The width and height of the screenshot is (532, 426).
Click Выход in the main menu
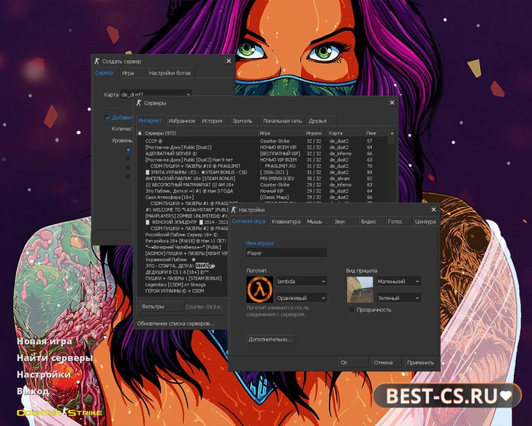(x=33, y=391)
